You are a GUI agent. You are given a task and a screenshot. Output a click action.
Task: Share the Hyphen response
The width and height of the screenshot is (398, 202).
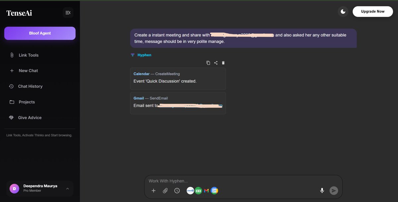pos(216,63)
